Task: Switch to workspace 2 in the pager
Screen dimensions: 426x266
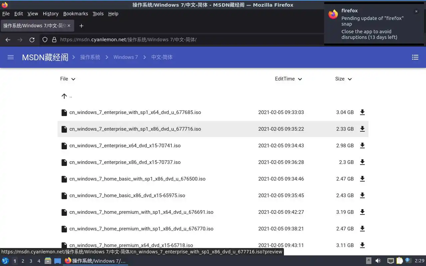Action: point(23,261)
